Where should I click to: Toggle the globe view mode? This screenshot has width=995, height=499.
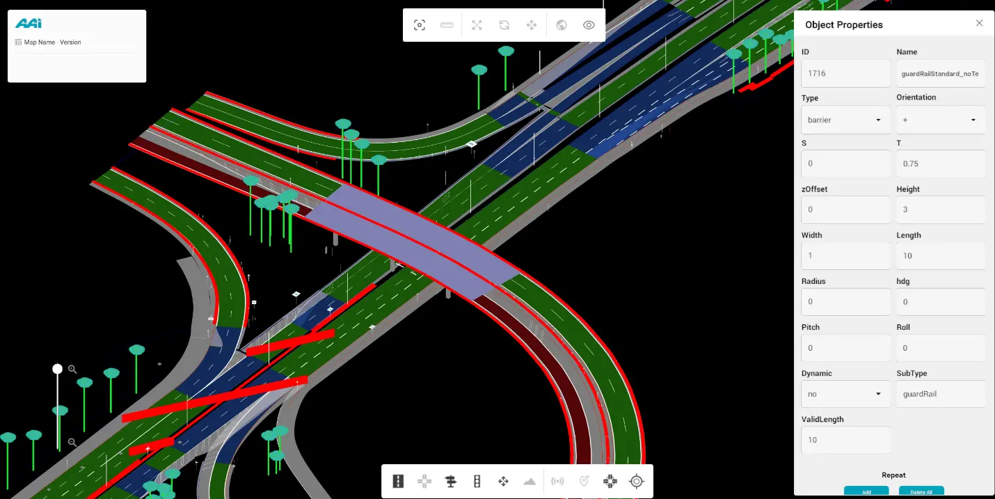(x=561, y=24)
